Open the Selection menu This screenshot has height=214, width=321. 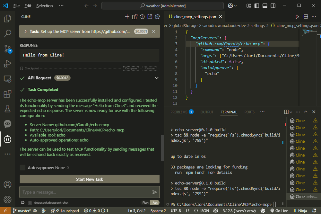pyautogui.click(x=44, y=6)
